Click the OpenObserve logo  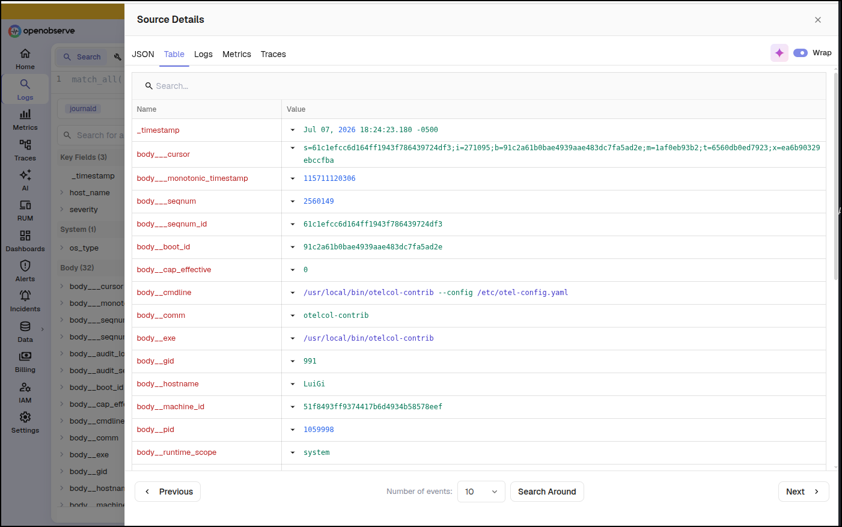point(41,31)
